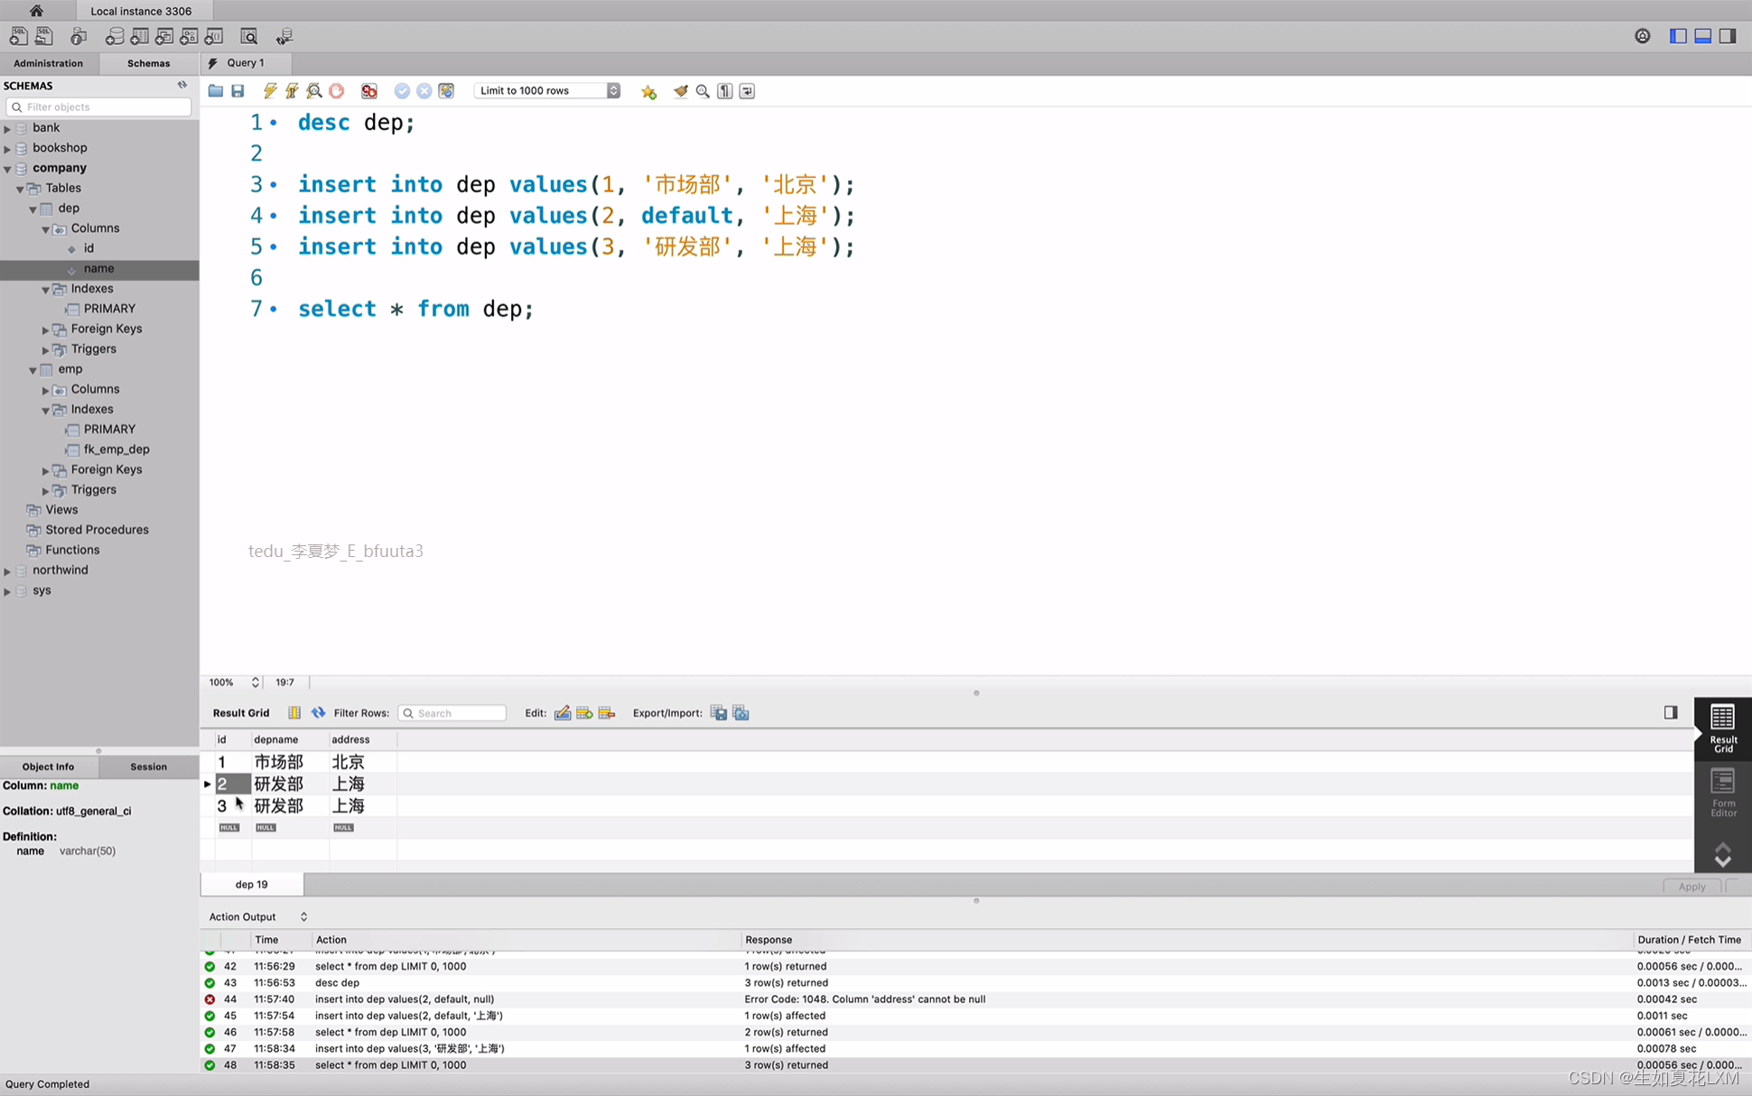Switch to the Schemas tab
Screen dimensions: 1752x1096
148,63
